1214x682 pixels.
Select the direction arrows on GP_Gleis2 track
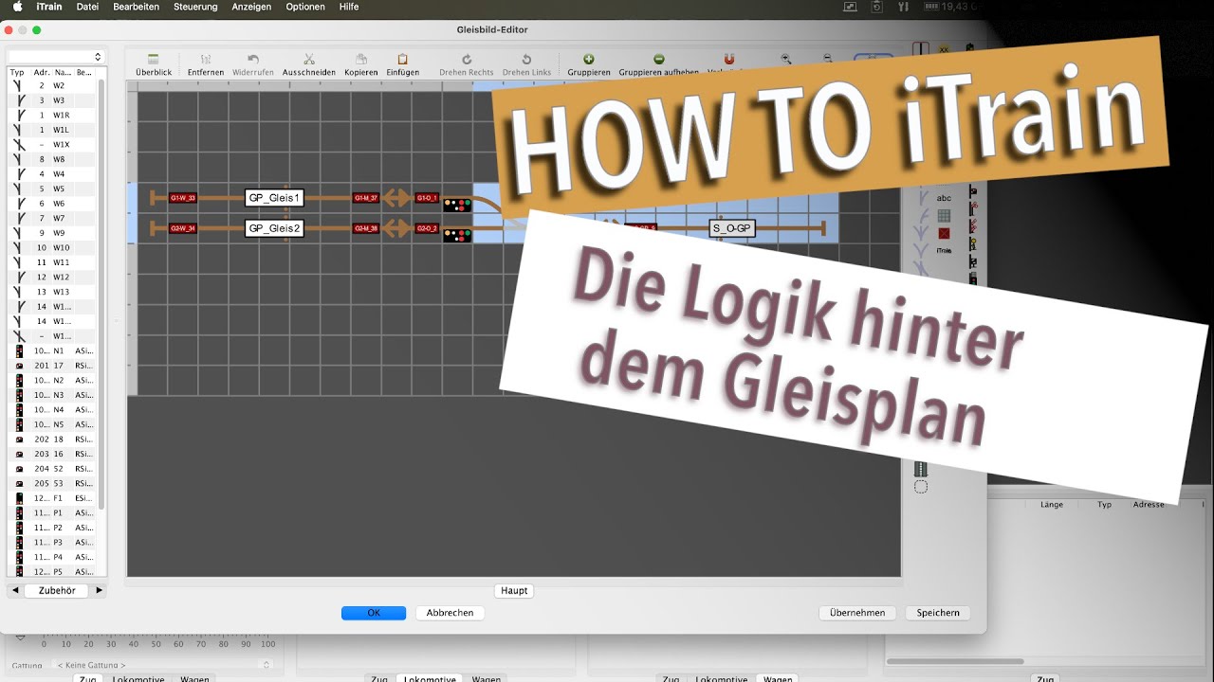(x=397, y=228)
